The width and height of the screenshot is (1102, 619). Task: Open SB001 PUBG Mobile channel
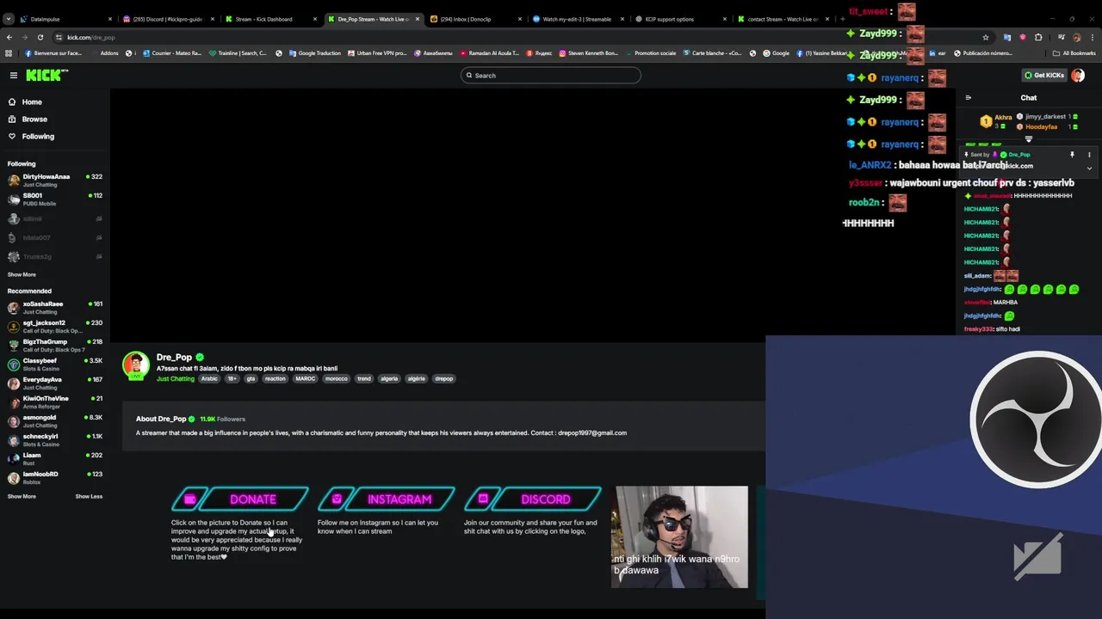(55, 199)
